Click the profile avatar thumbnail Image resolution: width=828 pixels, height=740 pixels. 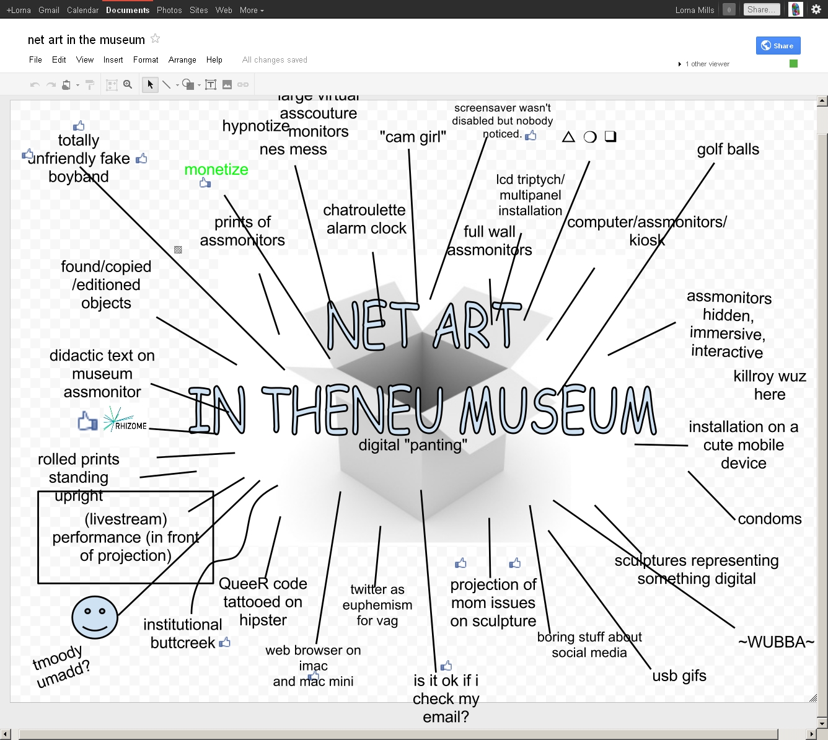(796, 9)
